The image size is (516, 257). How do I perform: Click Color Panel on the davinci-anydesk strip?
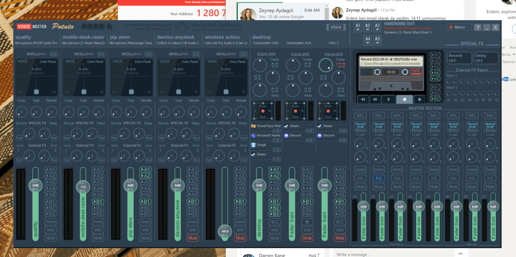point(190,61)
